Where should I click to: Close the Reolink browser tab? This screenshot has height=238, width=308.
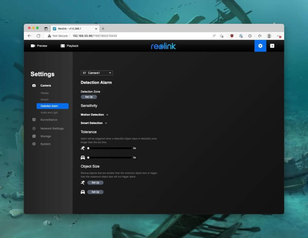coord(96,29)
